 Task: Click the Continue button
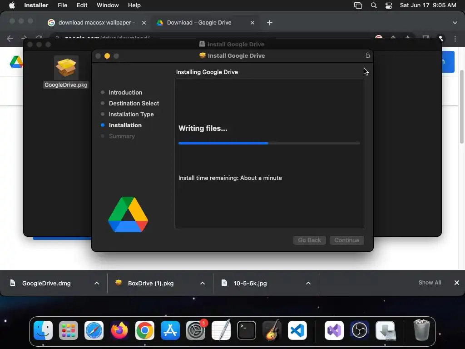coord(346,240)
